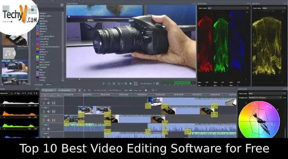The height and width of the screenshot is (159, 288).
Task: Select 'Cairo Affine Blend' composition
Action: pyautogui.click(x=47, y=36)
